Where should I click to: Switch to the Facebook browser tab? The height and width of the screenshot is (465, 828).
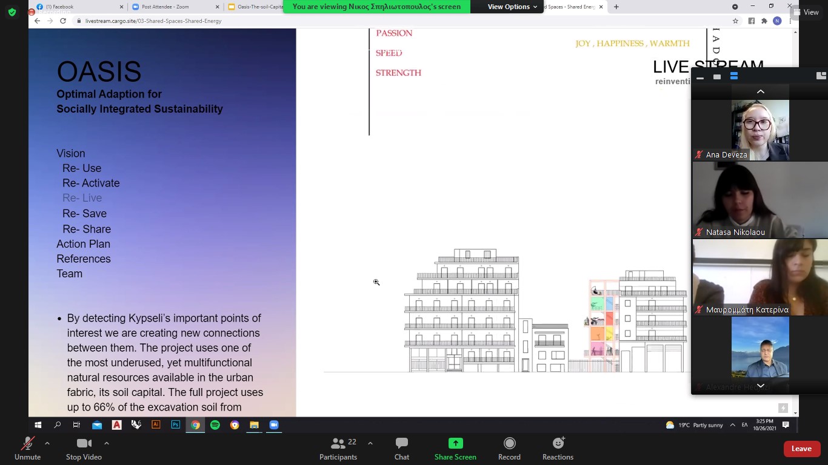(78, 7)
